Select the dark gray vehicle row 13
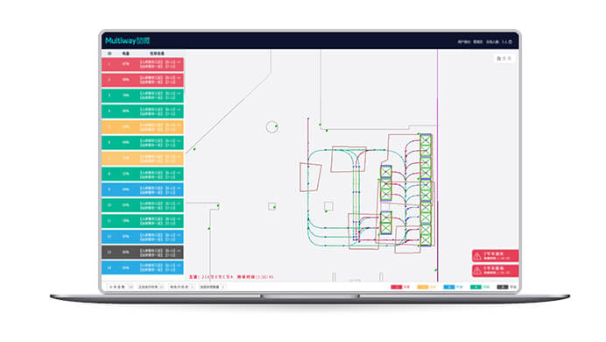This screenshot has height=342, width=606. pyautogui.click(x=143, y=252)
